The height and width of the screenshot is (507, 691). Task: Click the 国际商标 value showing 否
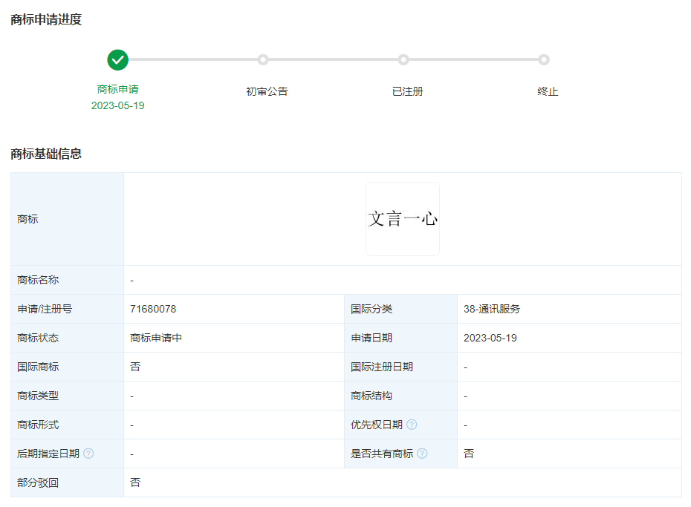tap(135, 367)
